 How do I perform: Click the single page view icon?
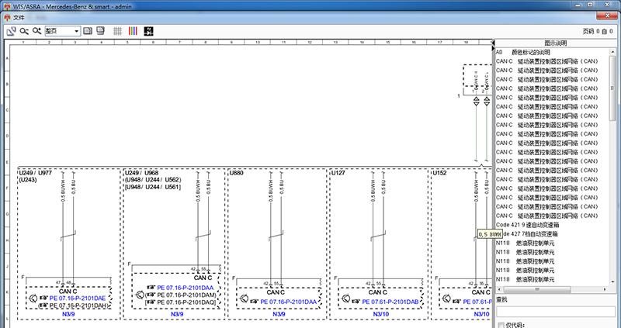coord(88,31)
